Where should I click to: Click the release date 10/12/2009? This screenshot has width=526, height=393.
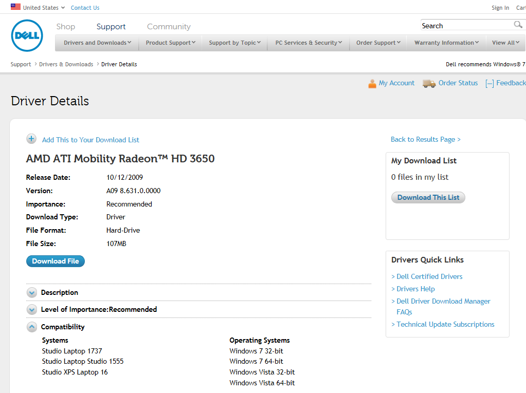click(124, 178)
